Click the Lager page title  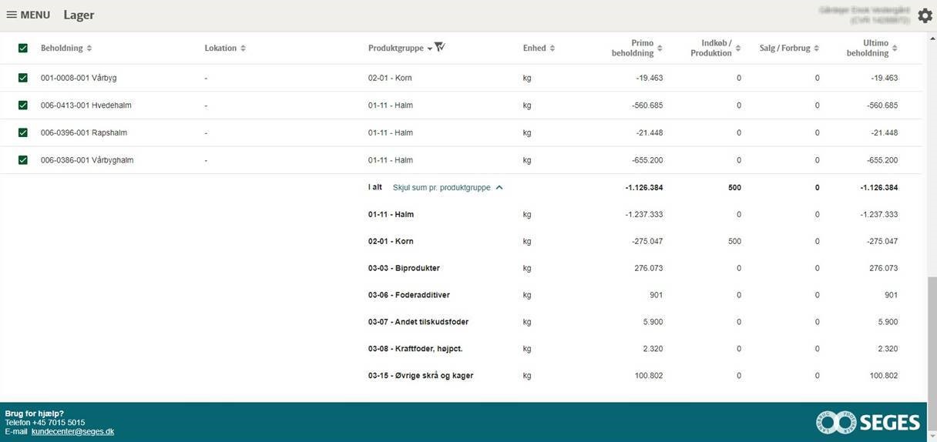[79, 15]
